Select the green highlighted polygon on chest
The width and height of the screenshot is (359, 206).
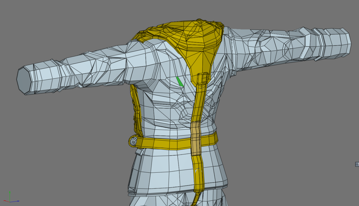[180, 82]
